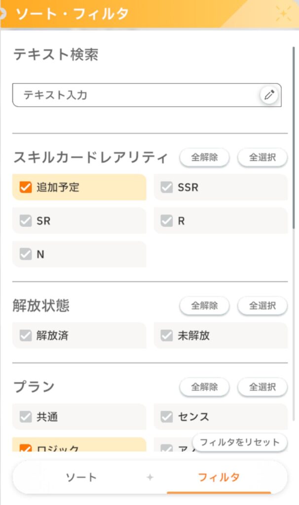The image size is (299, 505).
Task: Uncheck the N rarity filter
Action: (26, 254)
